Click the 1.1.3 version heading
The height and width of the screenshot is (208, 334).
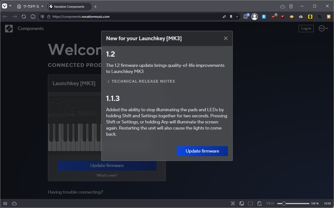click(x=113, y=99)
